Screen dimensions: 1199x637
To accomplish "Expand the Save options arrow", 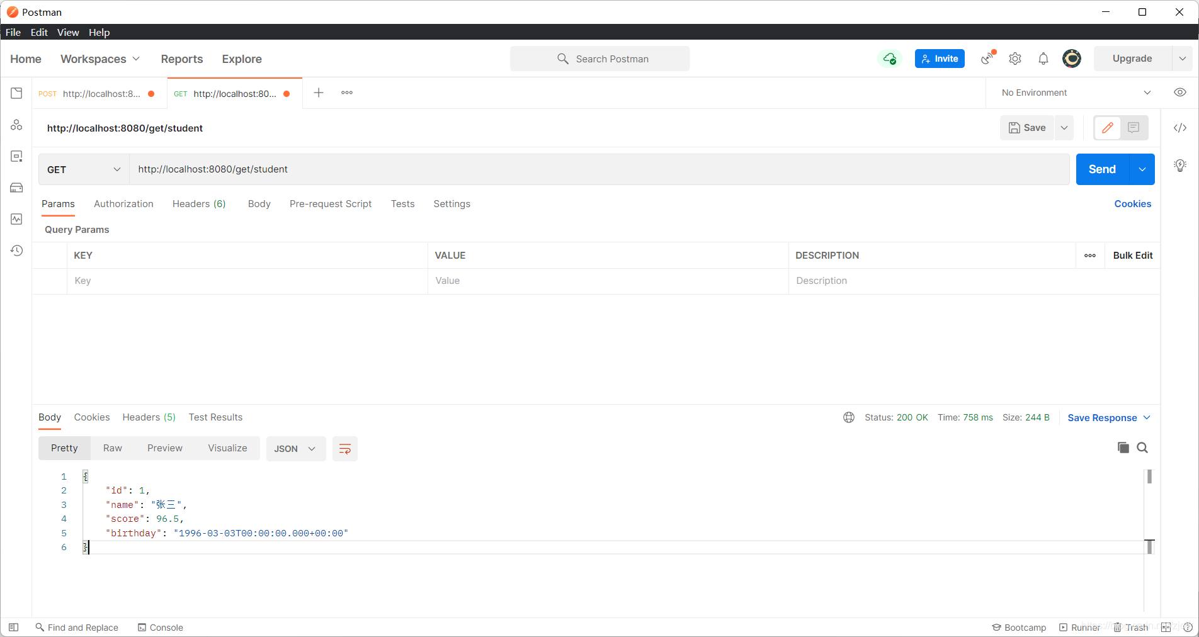I will [x=1064, y=128].
